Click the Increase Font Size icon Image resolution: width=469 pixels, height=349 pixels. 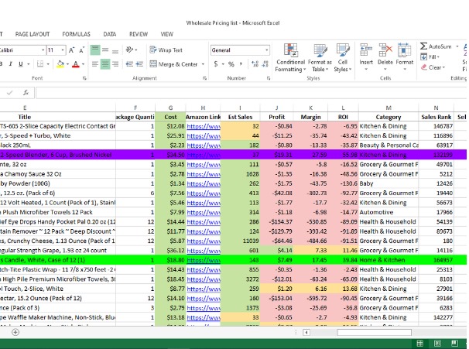click(71, 50)
